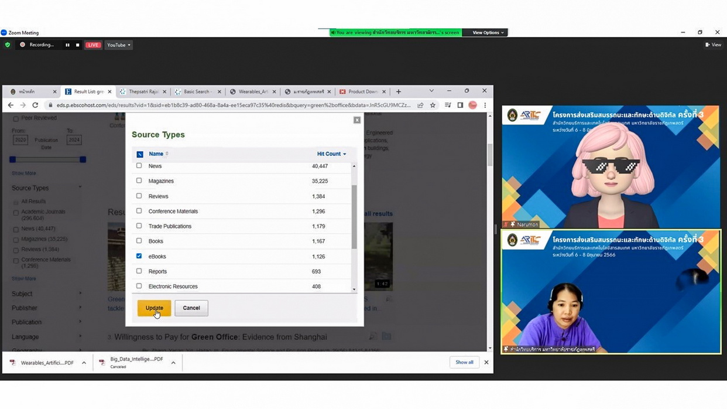Switch to the Result List tab
The height and width of the screenshot is (409, 727).
[88, 91]
